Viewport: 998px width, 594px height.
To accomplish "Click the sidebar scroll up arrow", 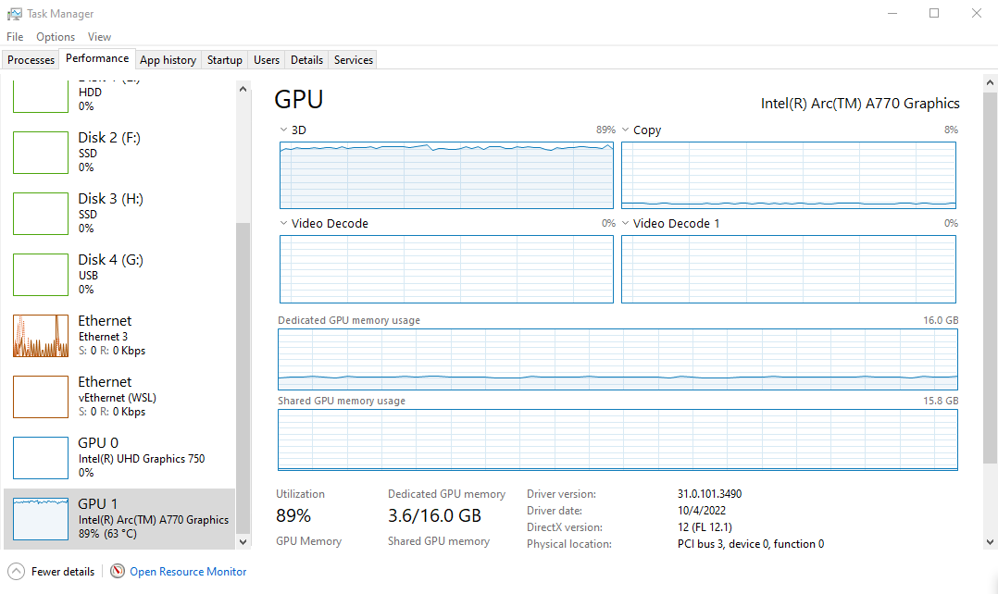I will pos(243,89).
